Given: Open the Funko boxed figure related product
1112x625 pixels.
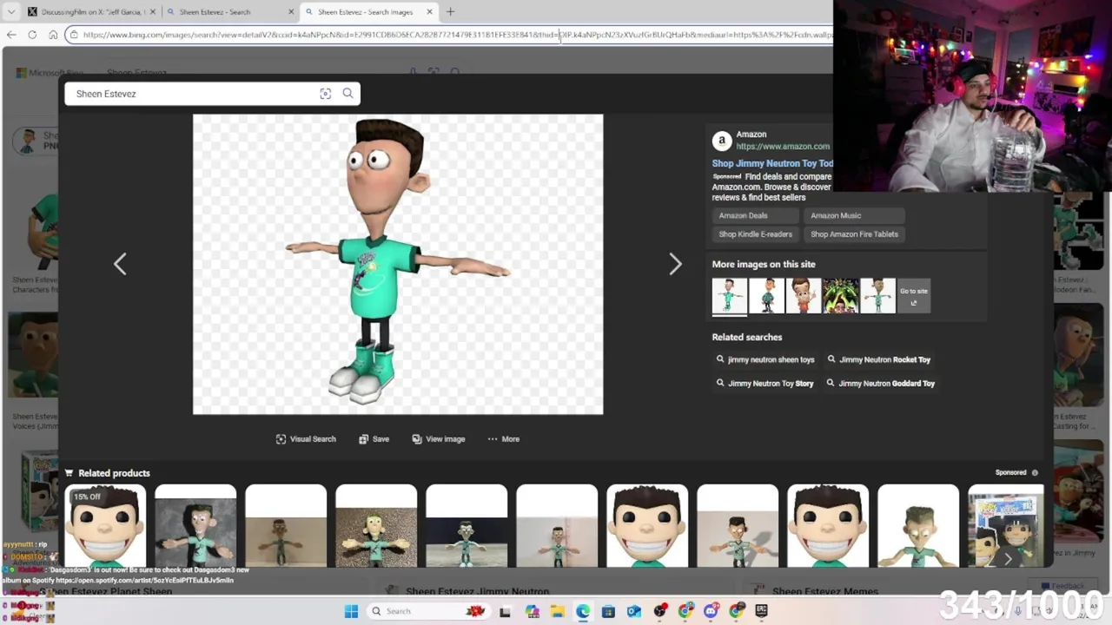Looking at the screenshot, I should point(1007,526).
